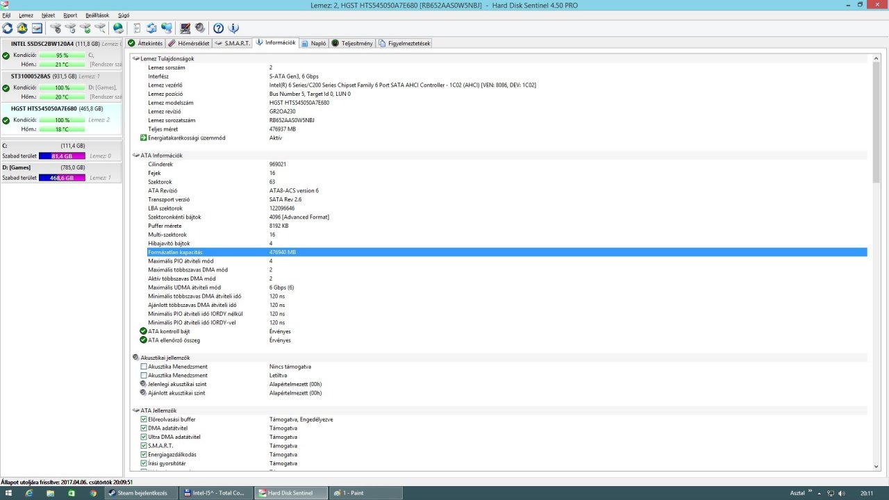Click the blue info about icon

click(x=233, y=28)
